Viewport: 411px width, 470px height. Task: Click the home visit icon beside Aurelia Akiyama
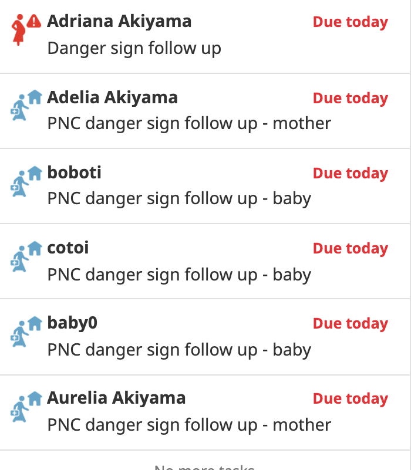[x=26, y=407]
